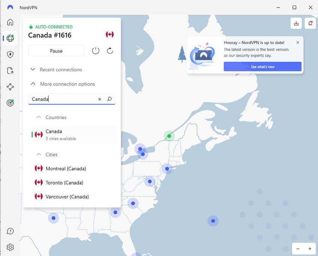
Task: Click the Canada #1616 server name
Action: coord(50,35)
